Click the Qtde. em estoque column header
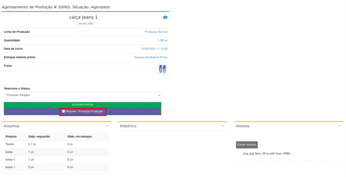 coord(79,137)
